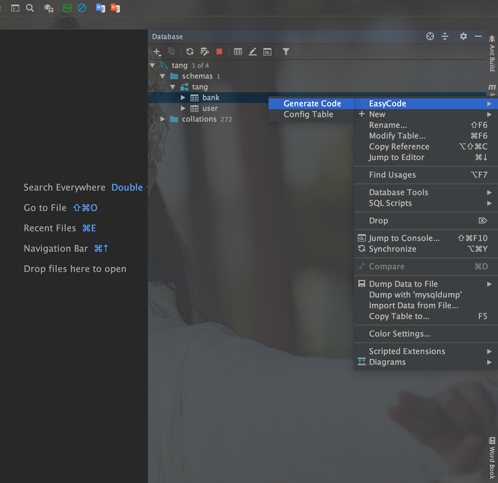This screenshot has width=498, height=483.
Task: Click the Data Source Properties wrench icon
Action: 204,51
